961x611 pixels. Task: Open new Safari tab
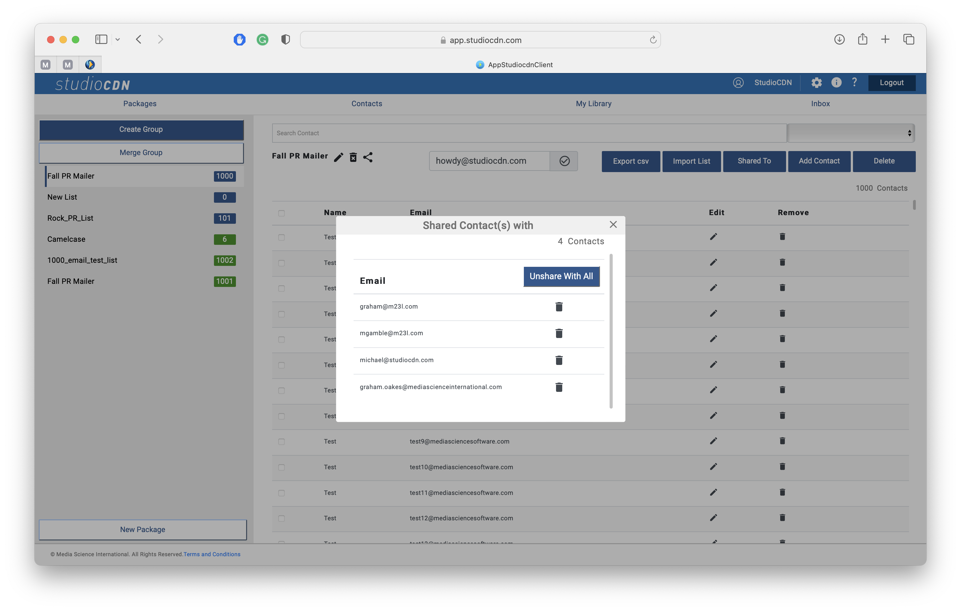point(885,40)
